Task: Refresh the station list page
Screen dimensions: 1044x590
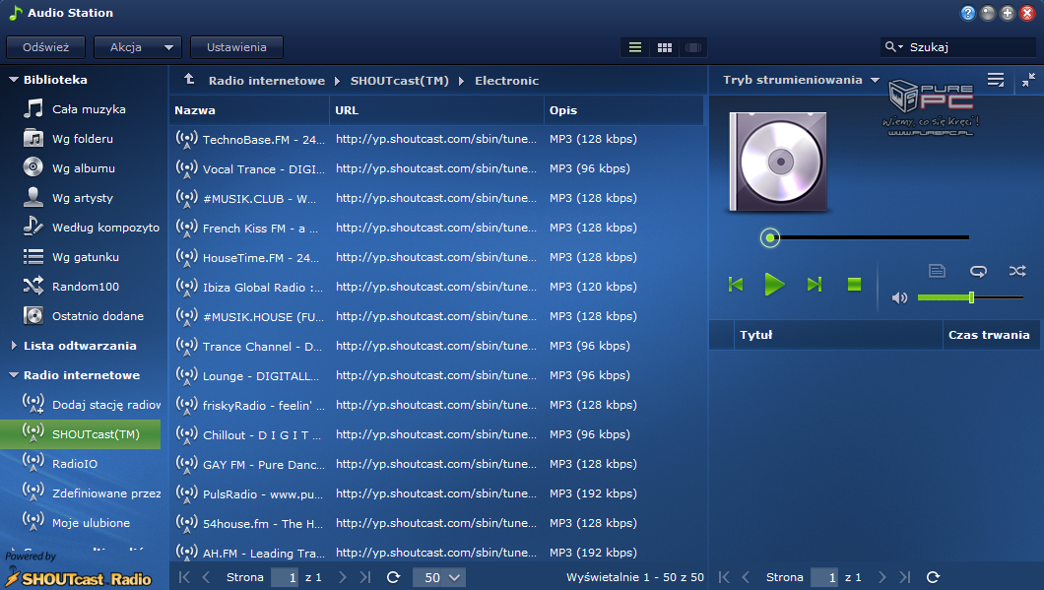Action: [x=394, y=577]
